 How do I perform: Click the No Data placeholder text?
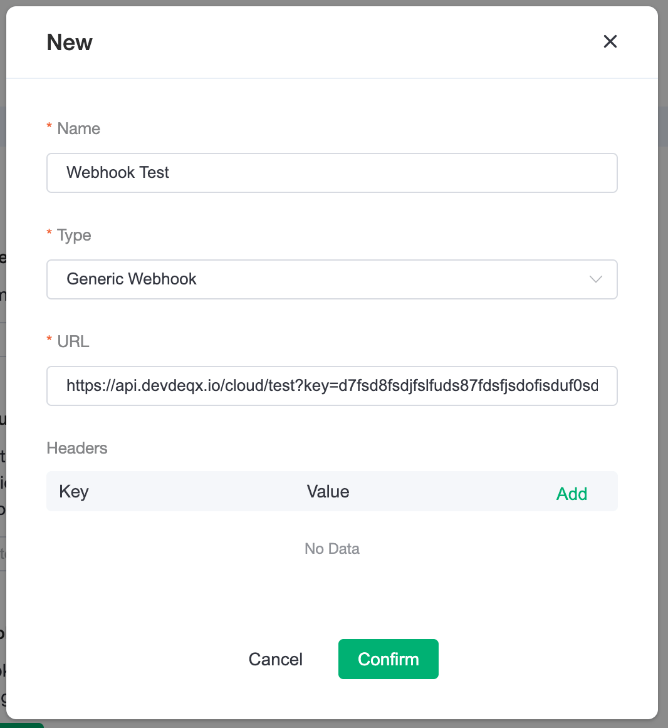click(331, 549)
